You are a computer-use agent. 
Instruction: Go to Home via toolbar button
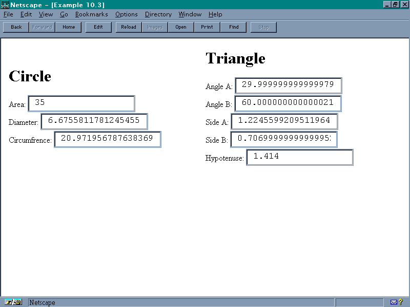coord(69,27)
